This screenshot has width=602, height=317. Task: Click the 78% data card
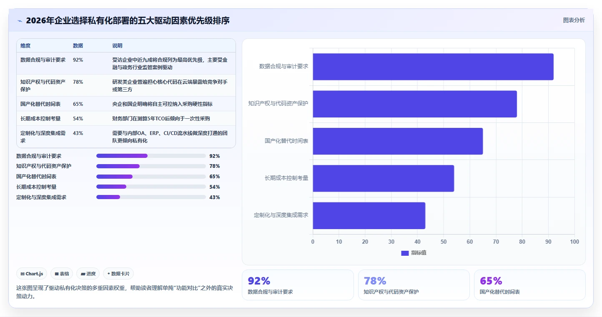coord(414,285)
